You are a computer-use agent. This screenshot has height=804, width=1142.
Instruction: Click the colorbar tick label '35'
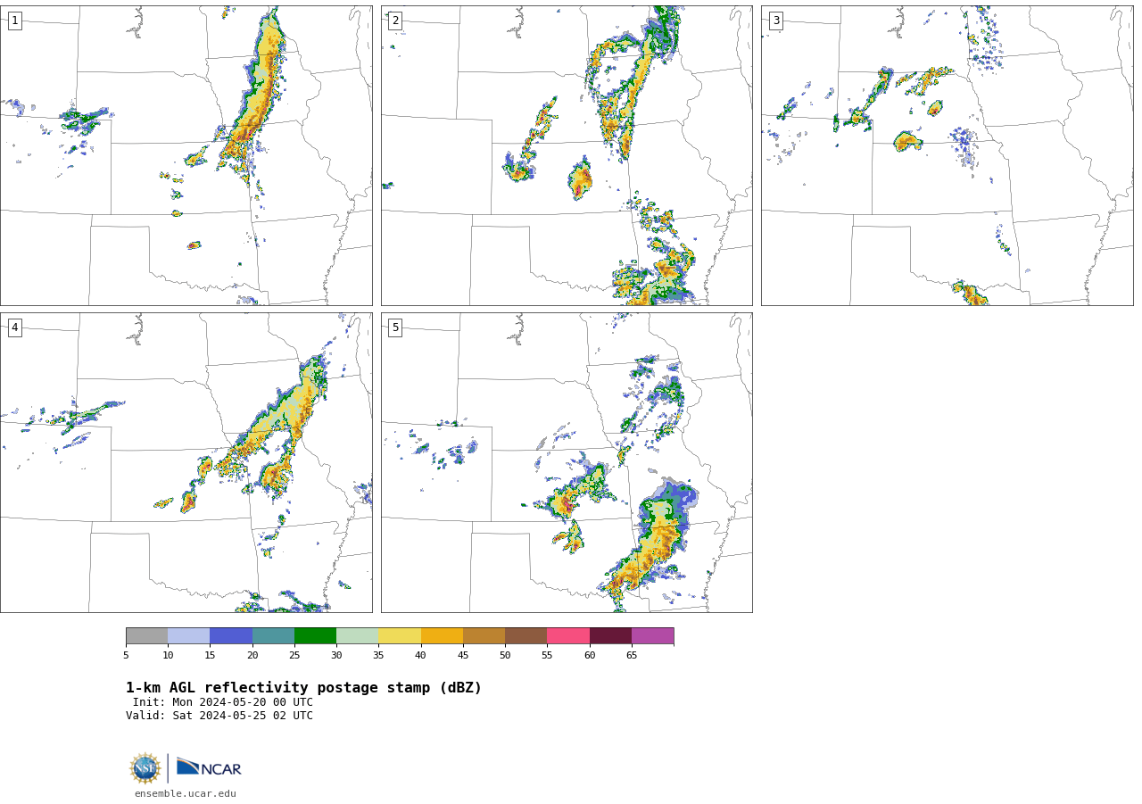pos(378,656)
